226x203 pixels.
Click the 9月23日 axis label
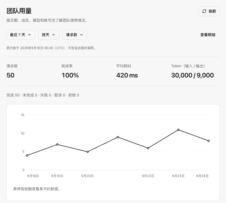click(x=178, y=176)
